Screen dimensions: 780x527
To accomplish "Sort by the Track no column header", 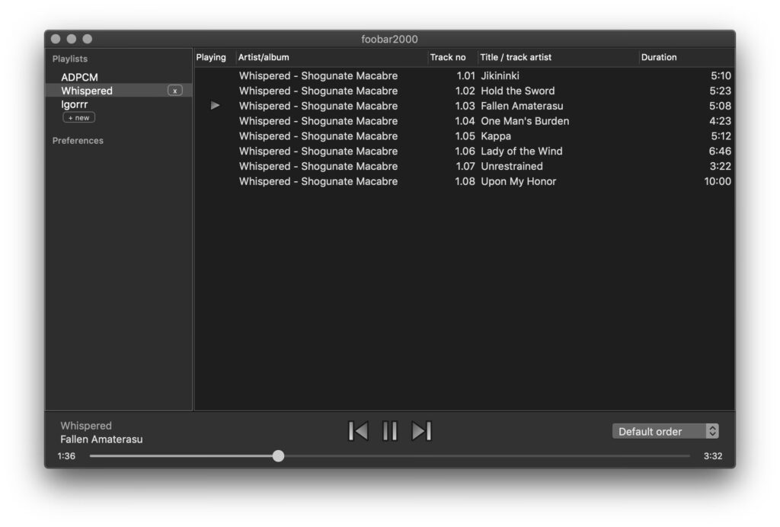I will [448, 57].
